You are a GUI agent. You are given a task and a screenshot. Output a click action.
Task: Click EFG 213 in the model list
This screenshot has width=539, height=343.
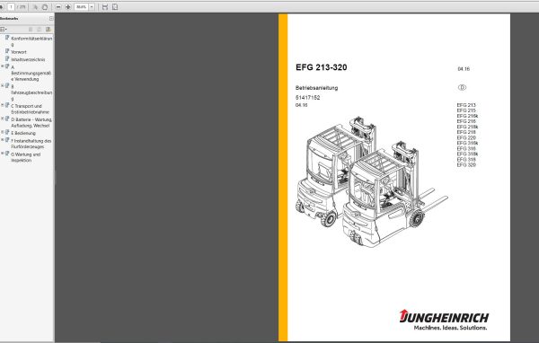(x=466, y=105)
